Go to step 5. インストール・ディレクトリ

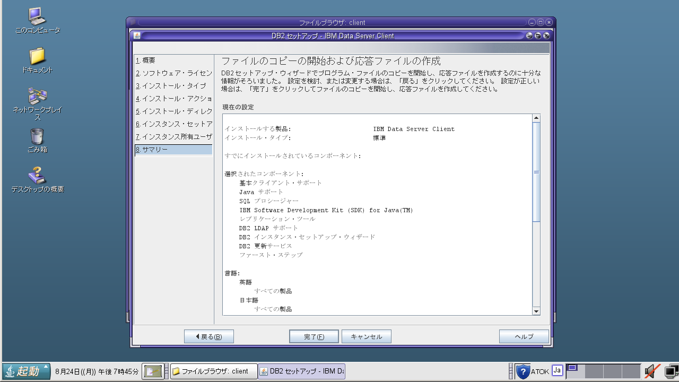pyautogui.click(x=173, y=111)
